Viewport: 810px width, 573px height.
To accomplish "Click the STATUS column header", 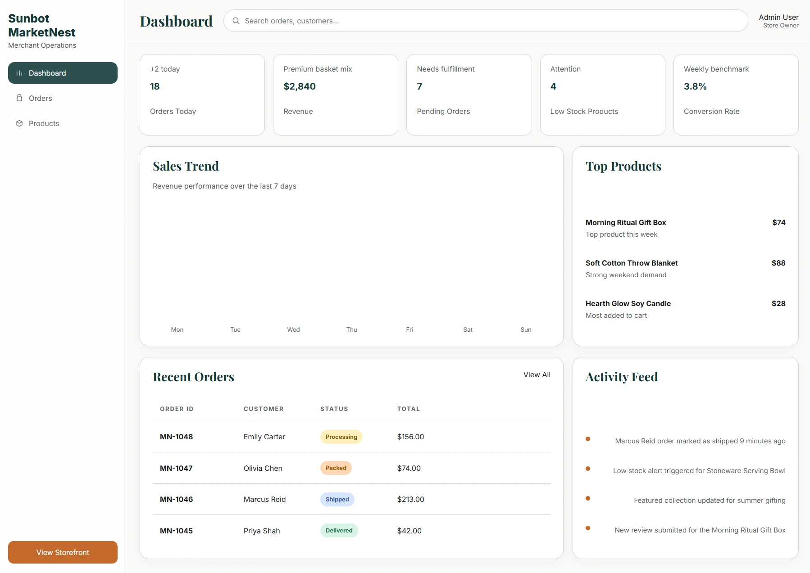I will coord(334,409).
